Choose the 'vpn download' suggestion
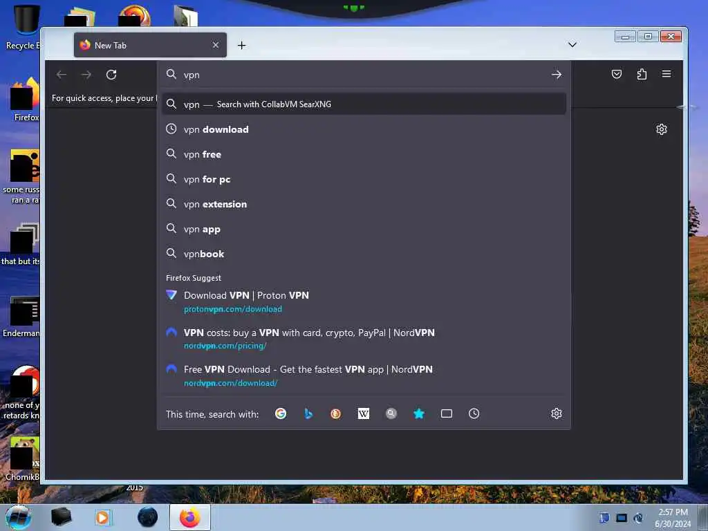 click(364, 129)
